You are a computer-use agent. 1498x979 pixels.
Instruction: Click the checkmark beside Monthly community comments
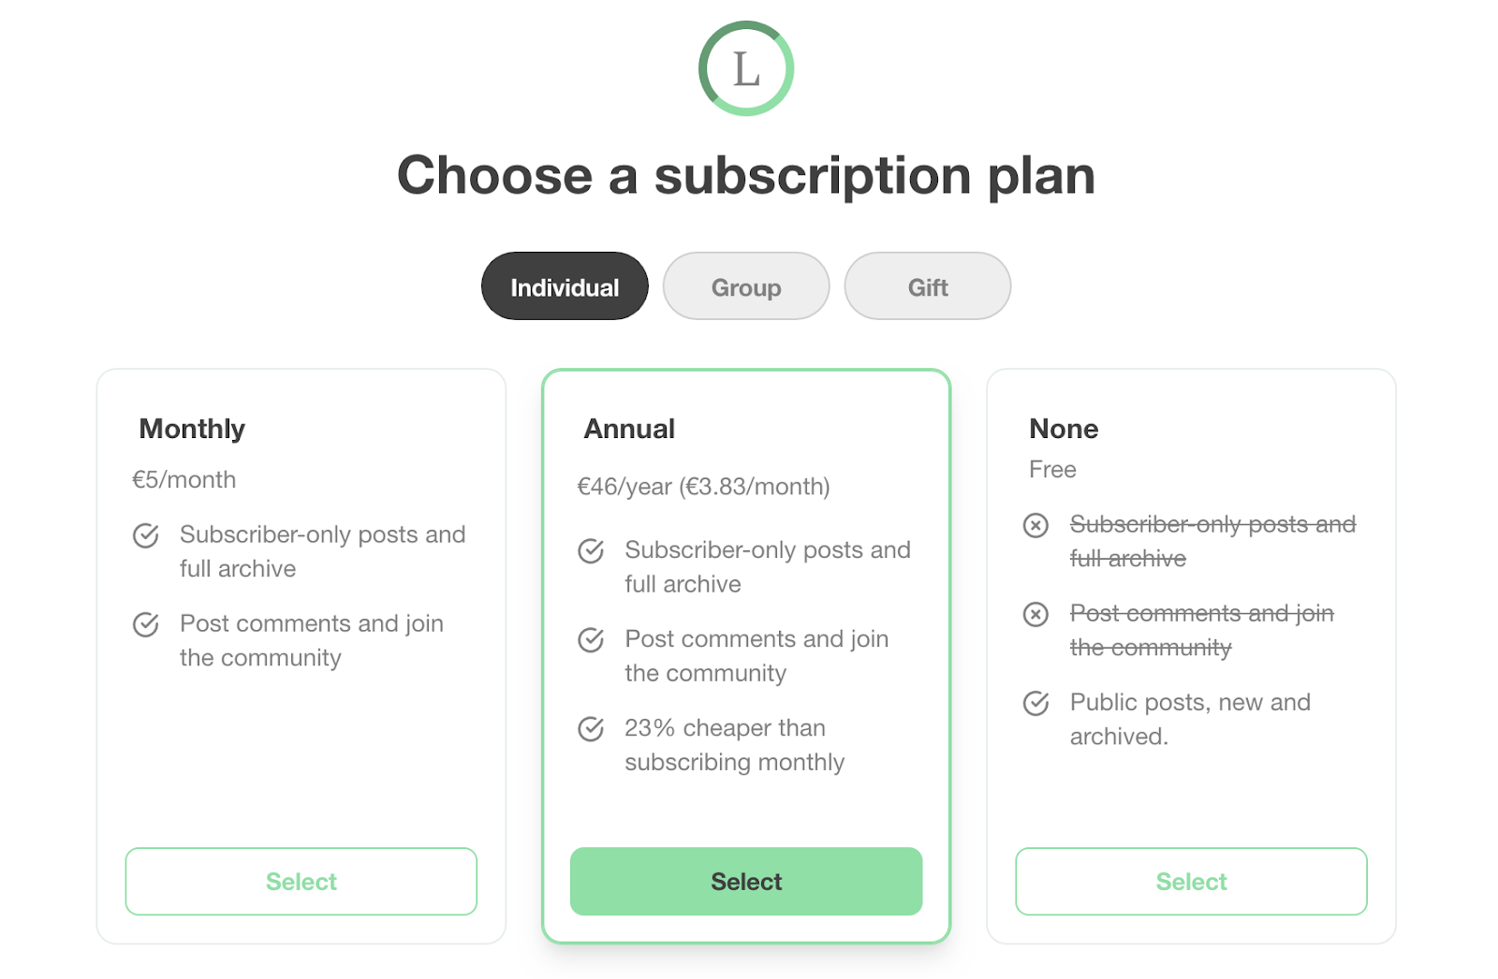145,624
